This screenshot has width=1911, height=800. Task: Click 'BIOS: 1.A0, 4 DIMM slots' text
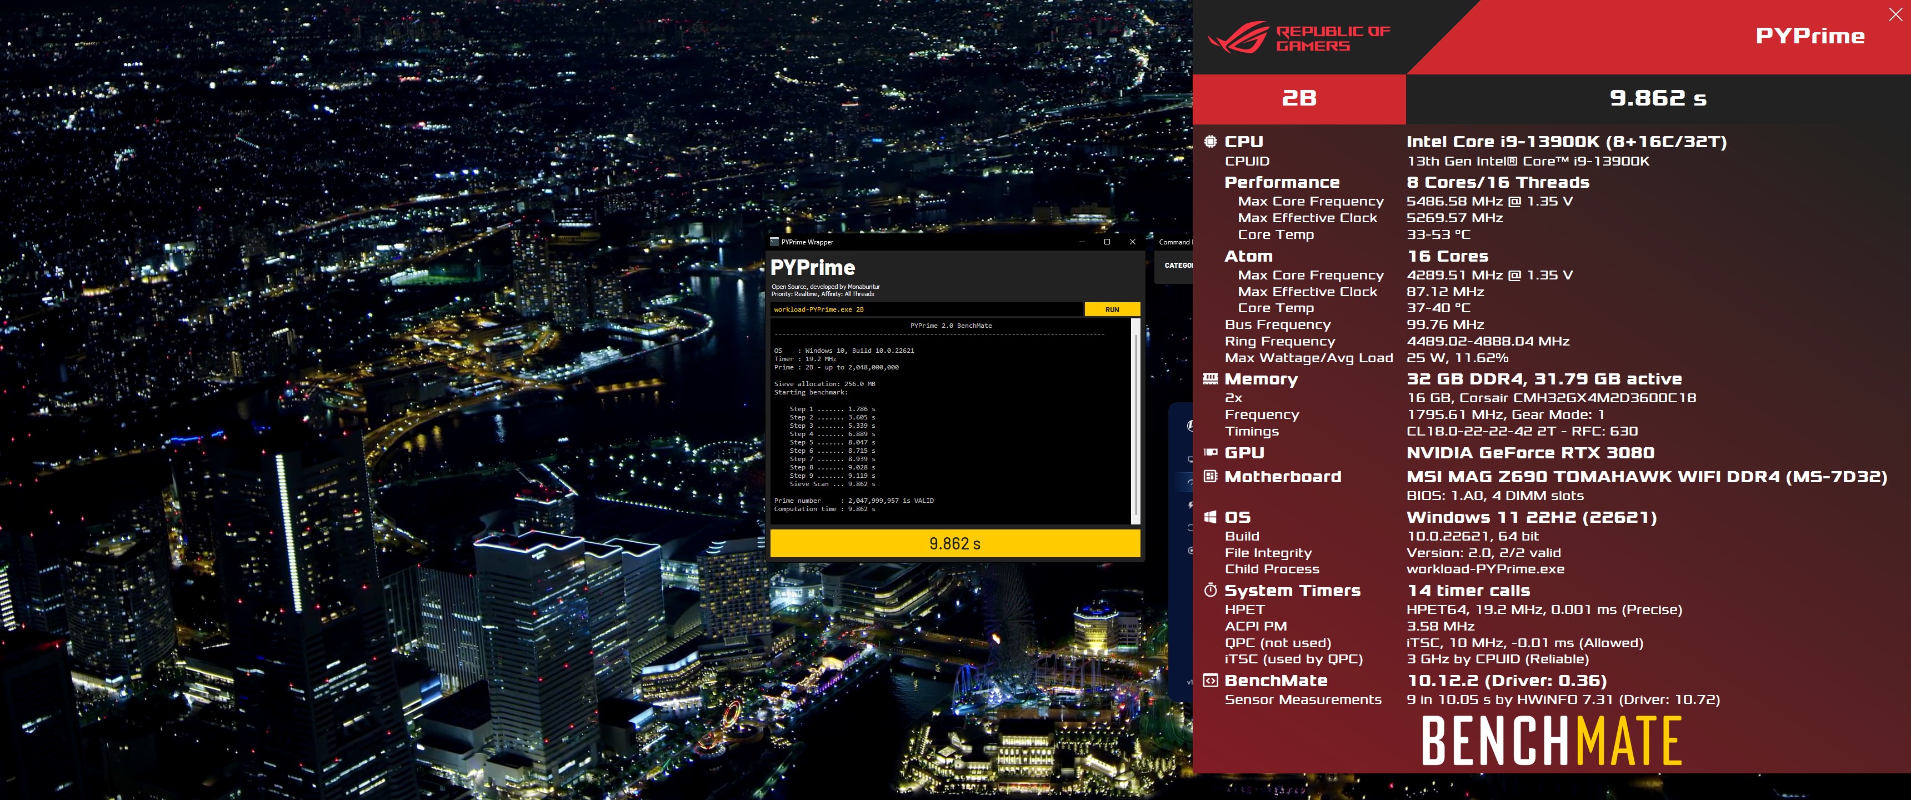pos(1494,496)
